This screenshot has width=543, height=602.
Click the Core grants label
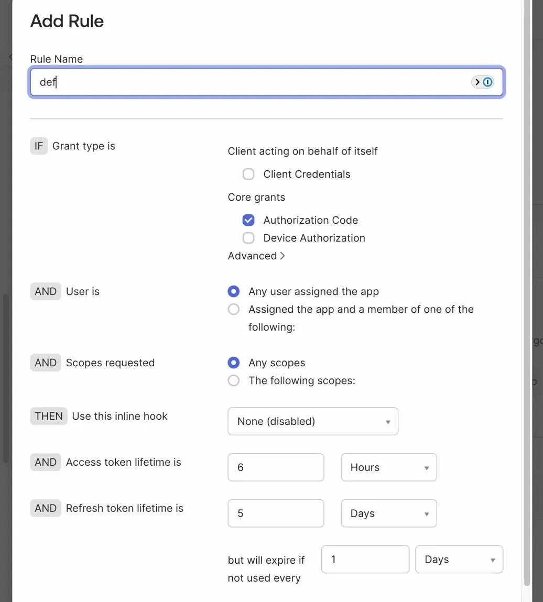pos(256,197)
